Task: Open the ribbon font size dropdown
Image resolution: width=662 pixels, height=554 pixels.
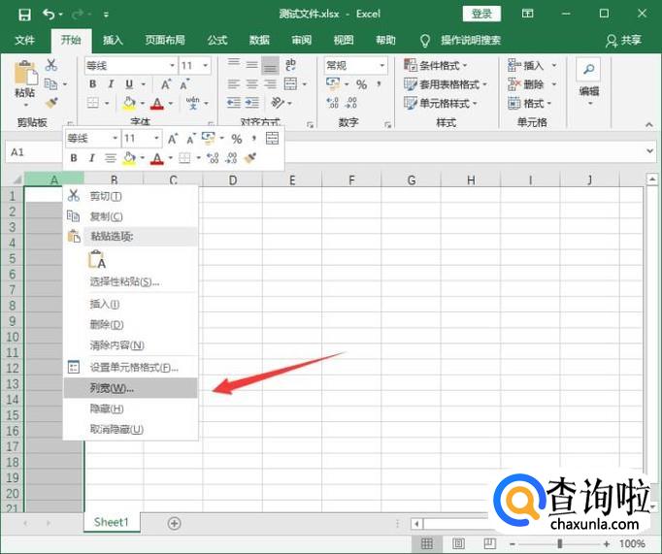Action: 206,65
